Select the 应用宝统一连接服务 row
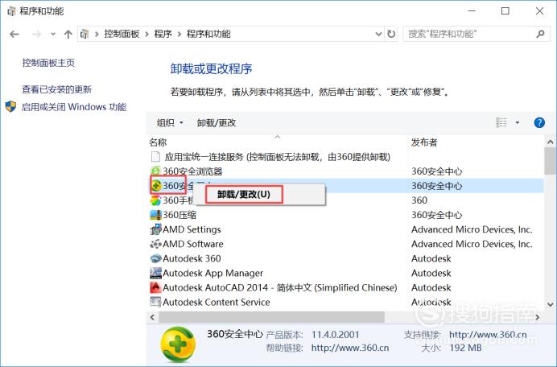Viewport: 557px width, 367px height. [x=278, y=157]
